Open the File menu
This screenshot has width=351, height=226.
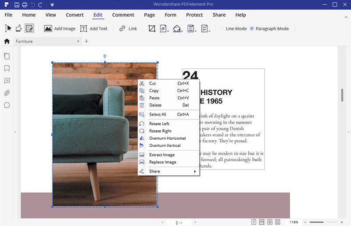8,15
